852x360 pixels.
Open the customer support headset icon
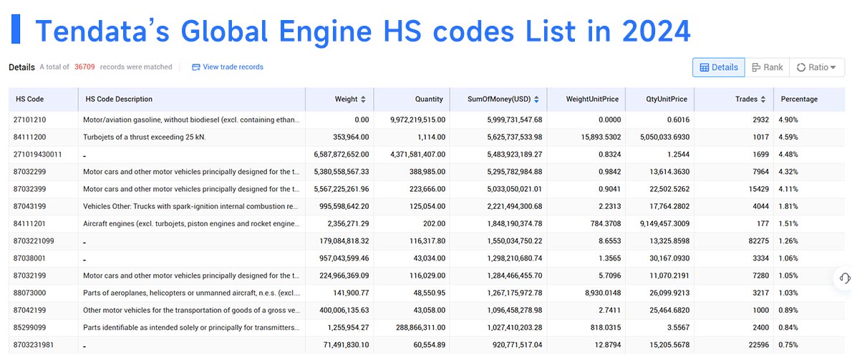[844, 278]
